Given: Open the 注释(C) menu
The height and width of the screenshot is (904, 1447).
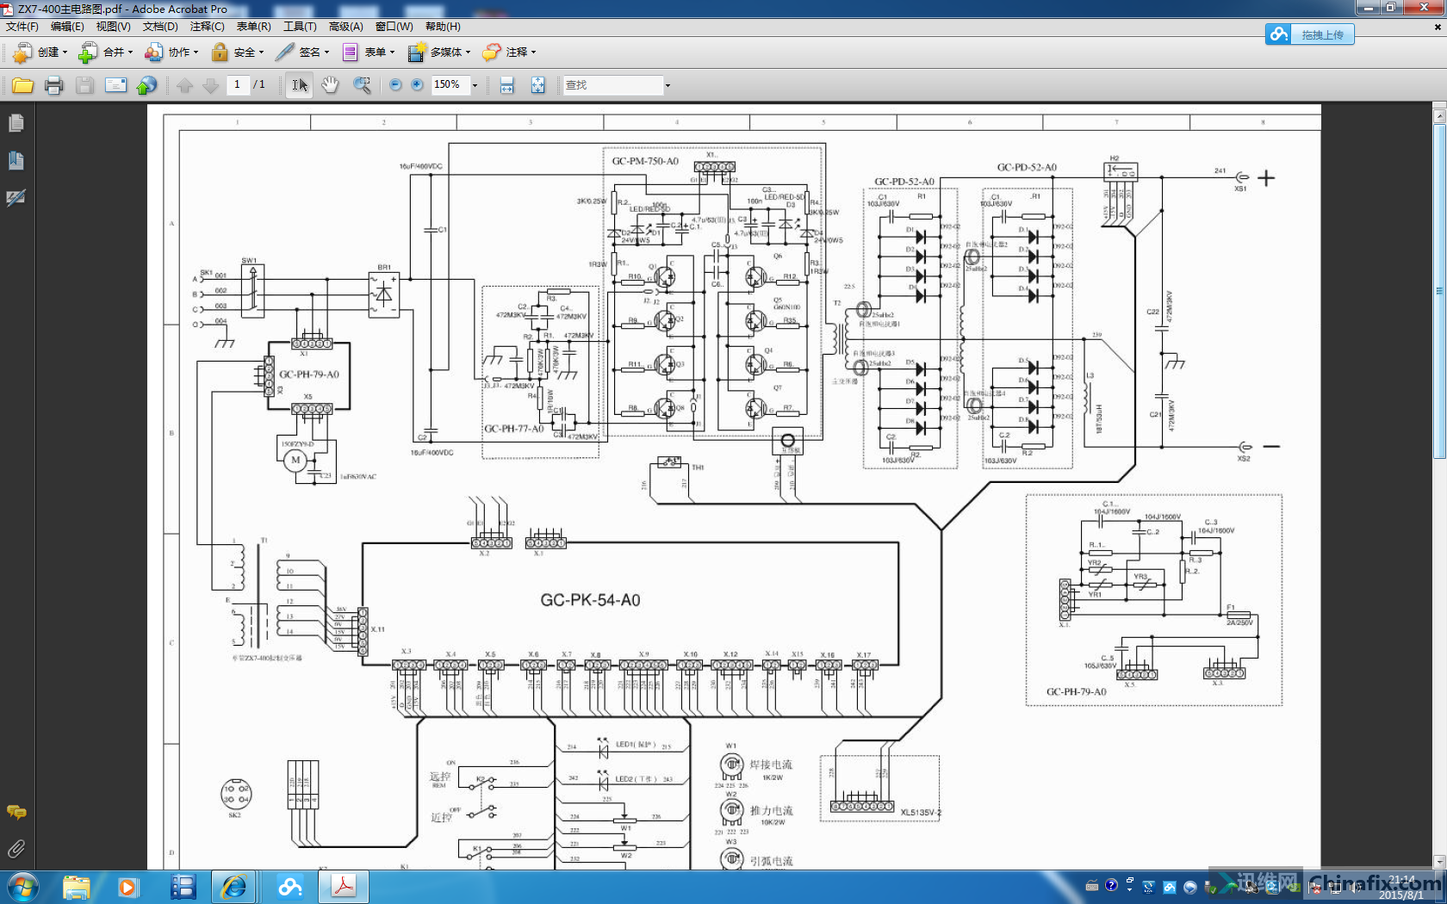Looking at the screenshot, I should (x=207, y=27).
